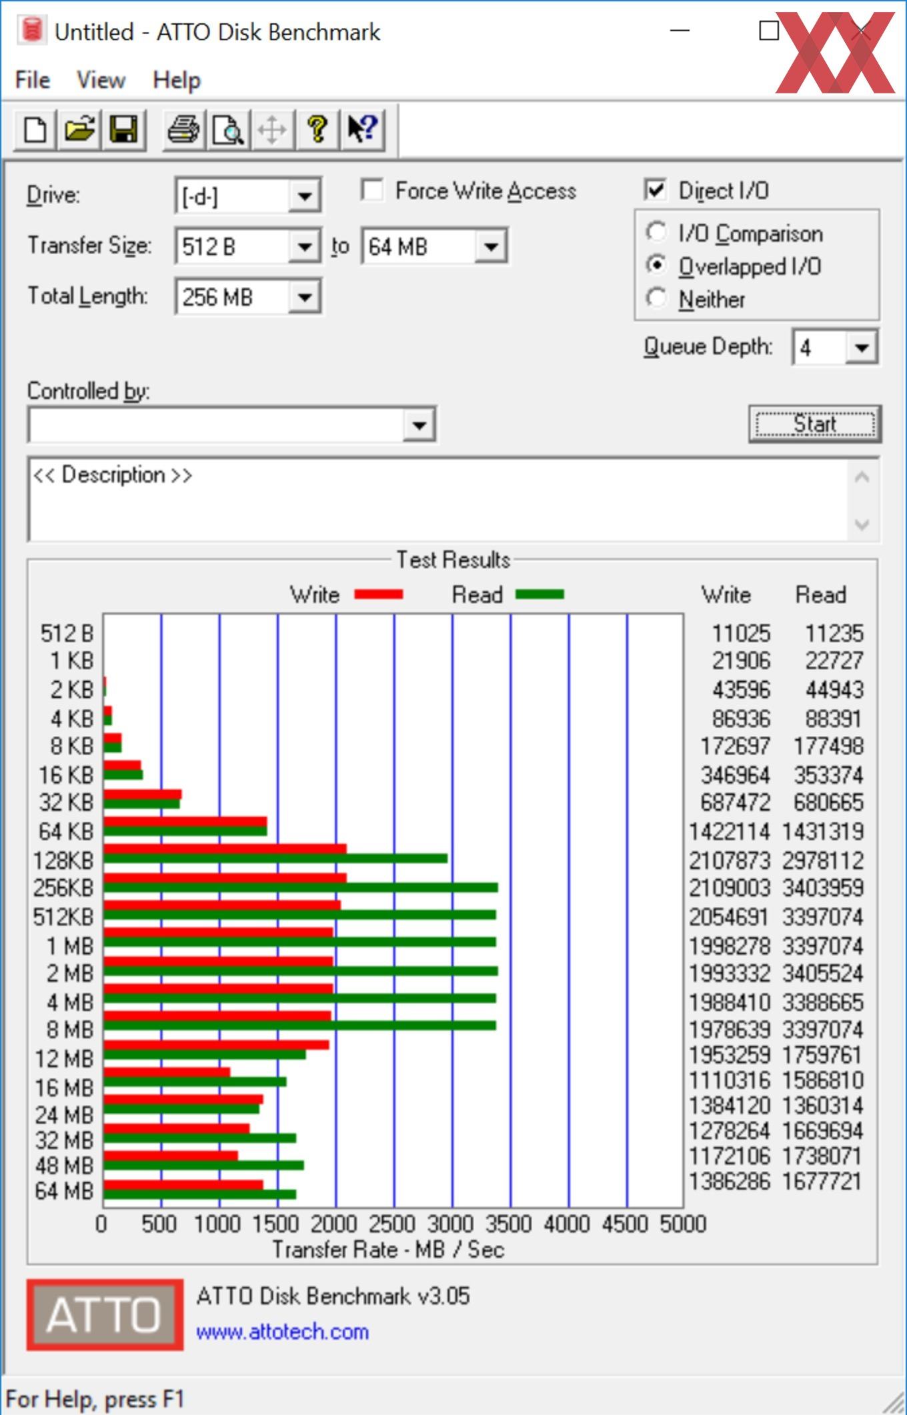Click the New document toolbar icon
907x1415 pixels.
(x=35, y=129)
